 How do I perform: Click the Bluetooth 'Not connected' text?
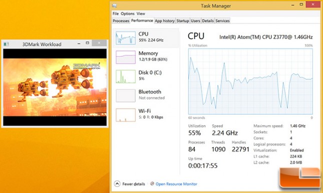(152, 98)
